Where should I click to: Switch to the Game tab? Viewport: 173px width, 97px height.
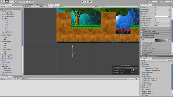[x=40, y=5]
